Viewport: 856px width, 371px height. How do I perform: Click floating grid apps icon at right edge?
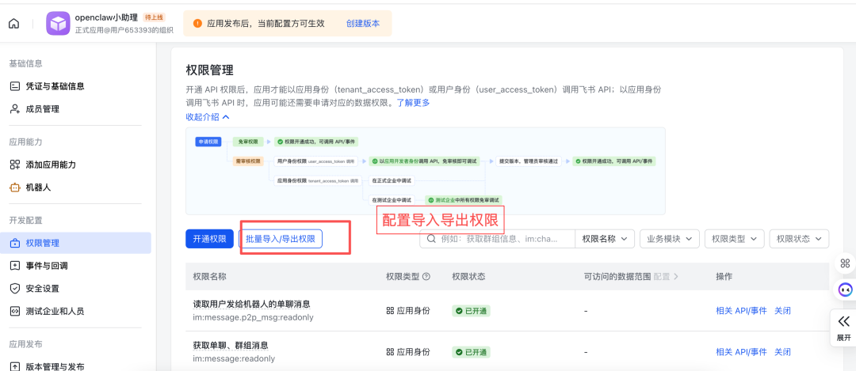coord(845,263)
